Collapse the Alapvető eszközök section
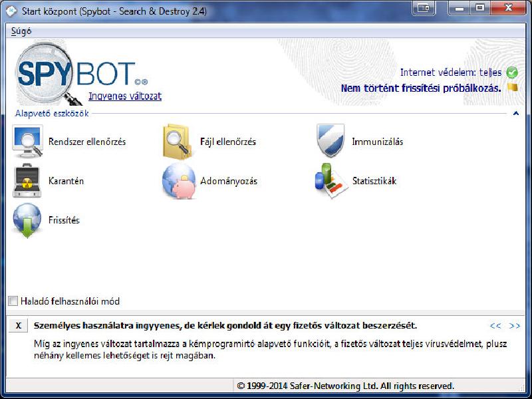The height and width of the screenshot is (399, 532). tap(516, 113)
